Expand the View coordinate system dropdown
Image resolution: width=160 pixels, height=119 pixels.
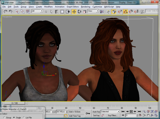coord(93,11)
